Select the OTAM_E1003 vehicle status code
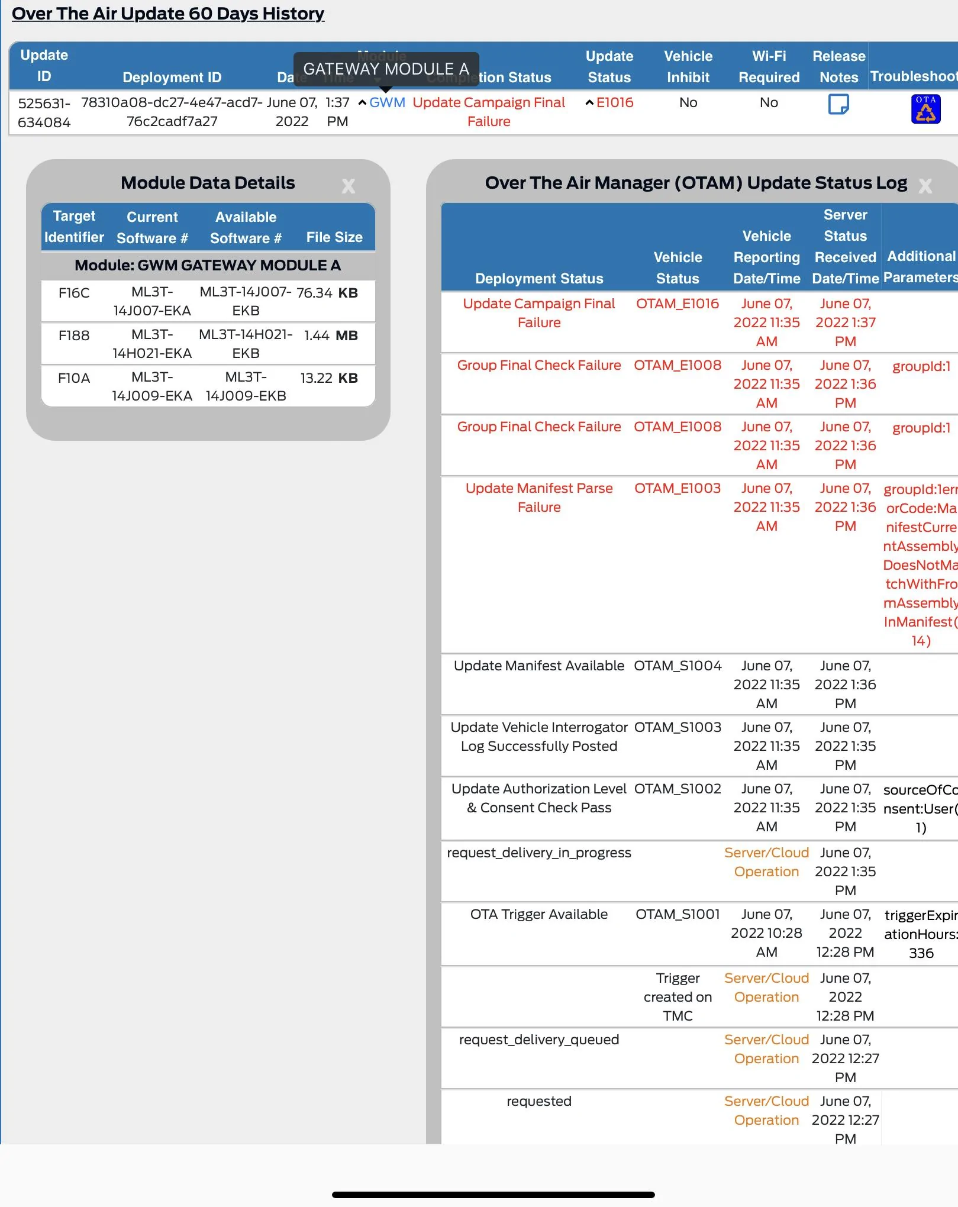Screen dimensions: 958x1207 (678, 488)
